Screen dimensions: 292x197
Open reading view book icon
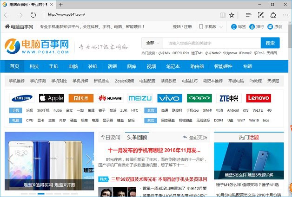pos(223,15)
